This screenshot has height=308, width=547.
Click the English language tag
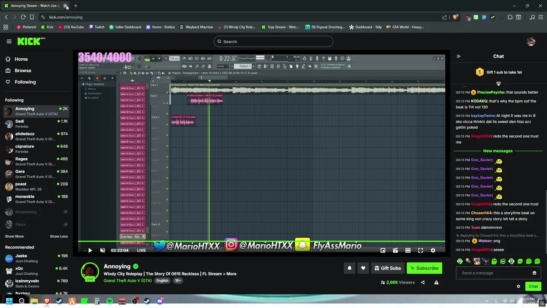(162, 281)
